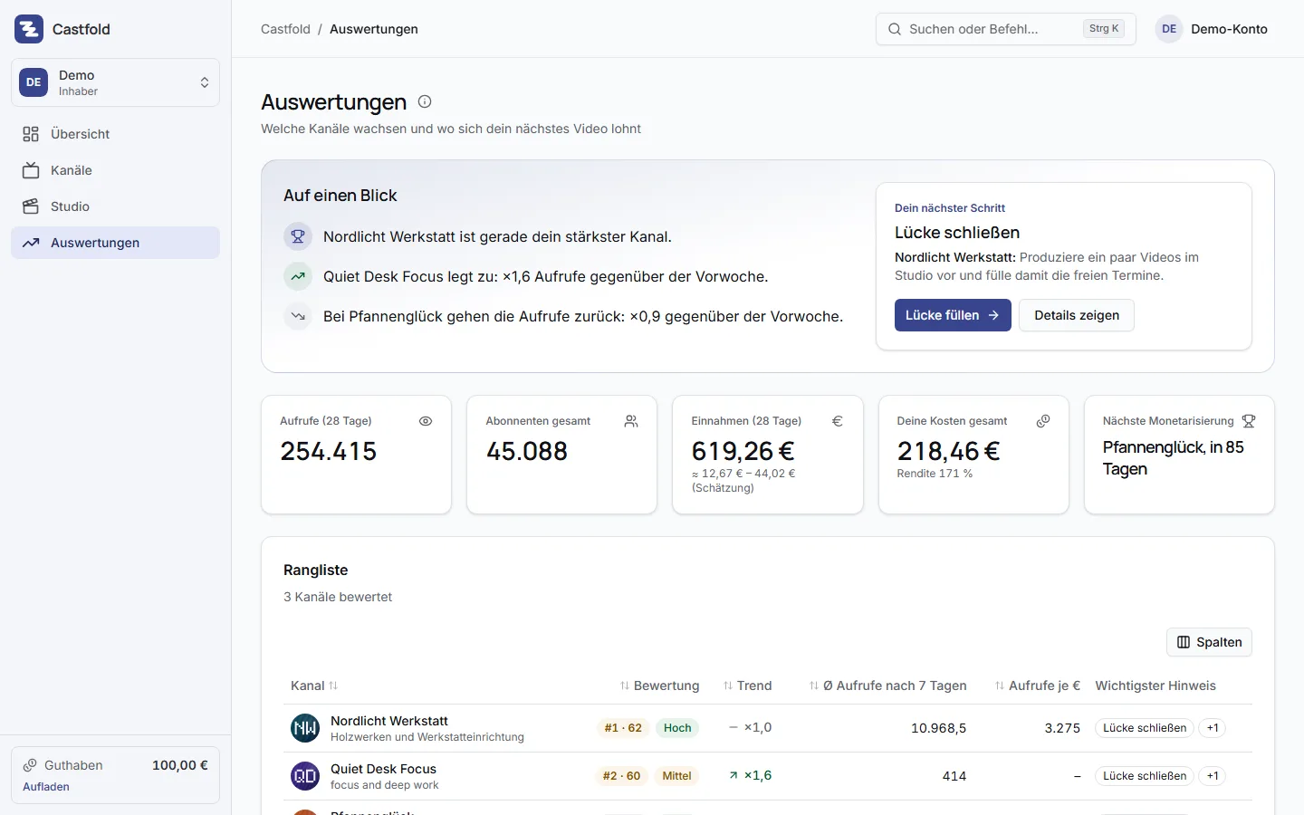This screenshot has width=1304, height=815.
Task: Open Studio in the sidebar
Action: pyautogui.click(x=115, y=206)
